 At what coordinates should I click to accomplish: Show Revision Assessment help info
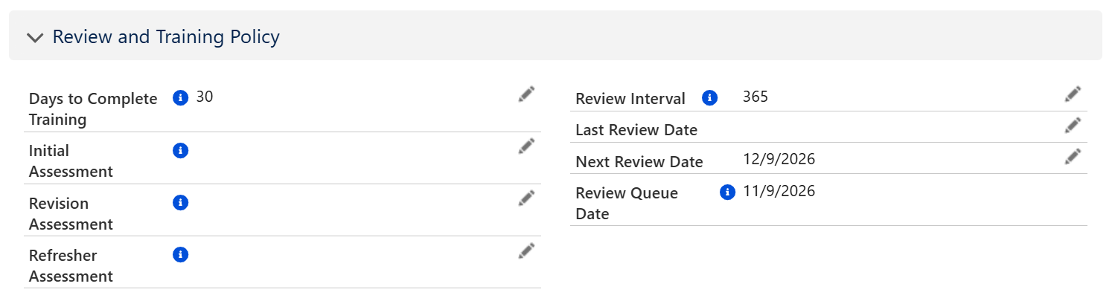coord(180,203)
